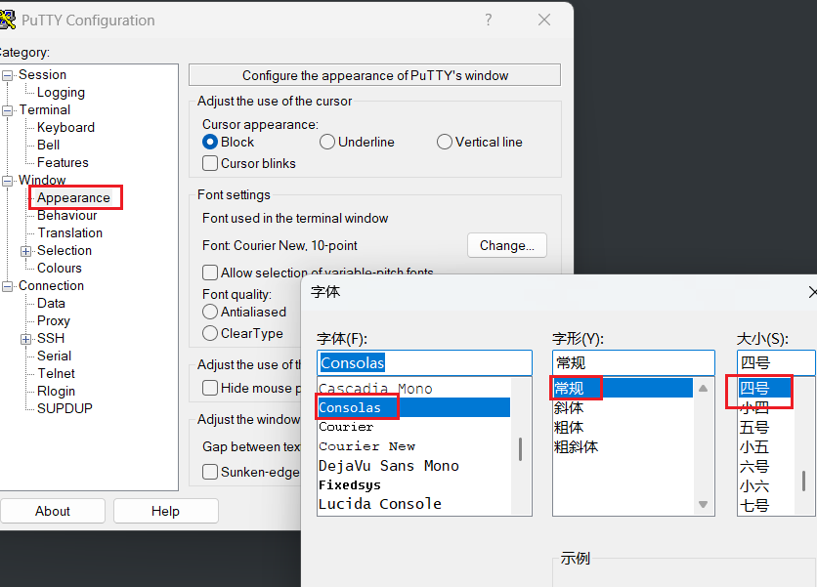Click the font size input showing 四号
Viewport: 817px width, 587px height.
776,362
